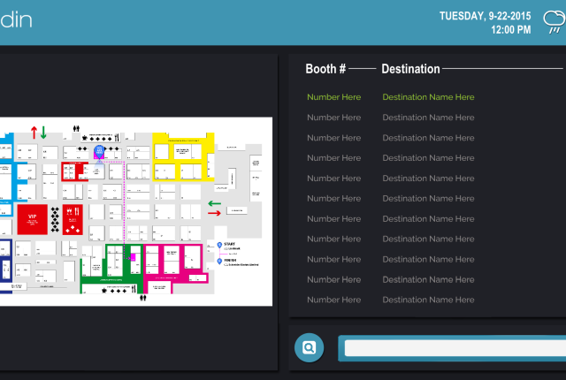Click the magnifier search icon button

pos(309,347)
